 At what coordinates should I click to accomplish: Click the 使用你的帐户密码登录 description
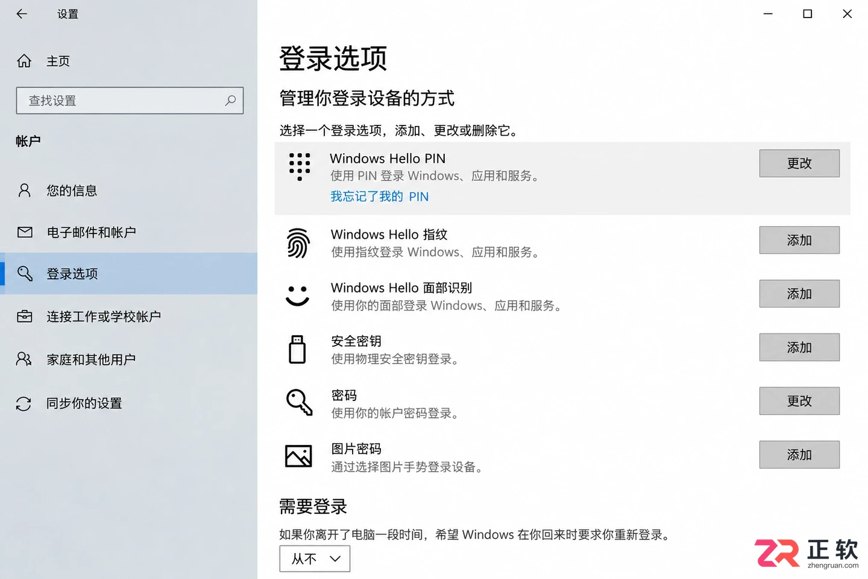coord(395,413)
